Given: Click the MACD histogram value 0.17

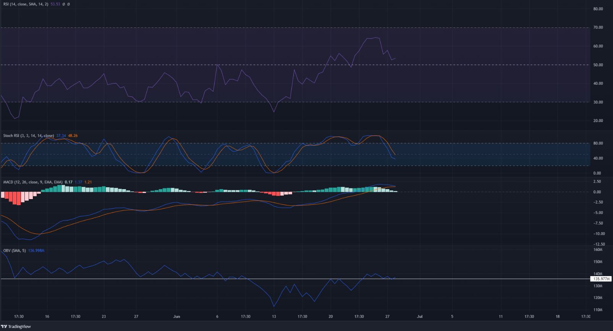Looking at the screenshot, I should click(x=68, y=182).
